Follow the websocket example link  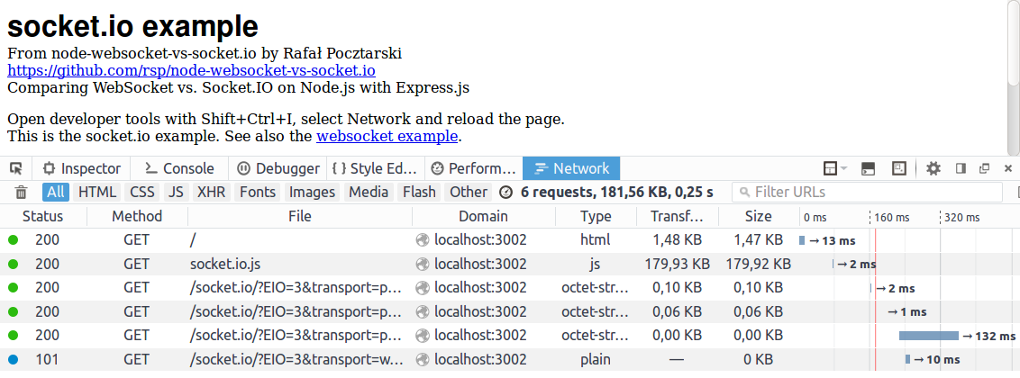click(387, 137)
